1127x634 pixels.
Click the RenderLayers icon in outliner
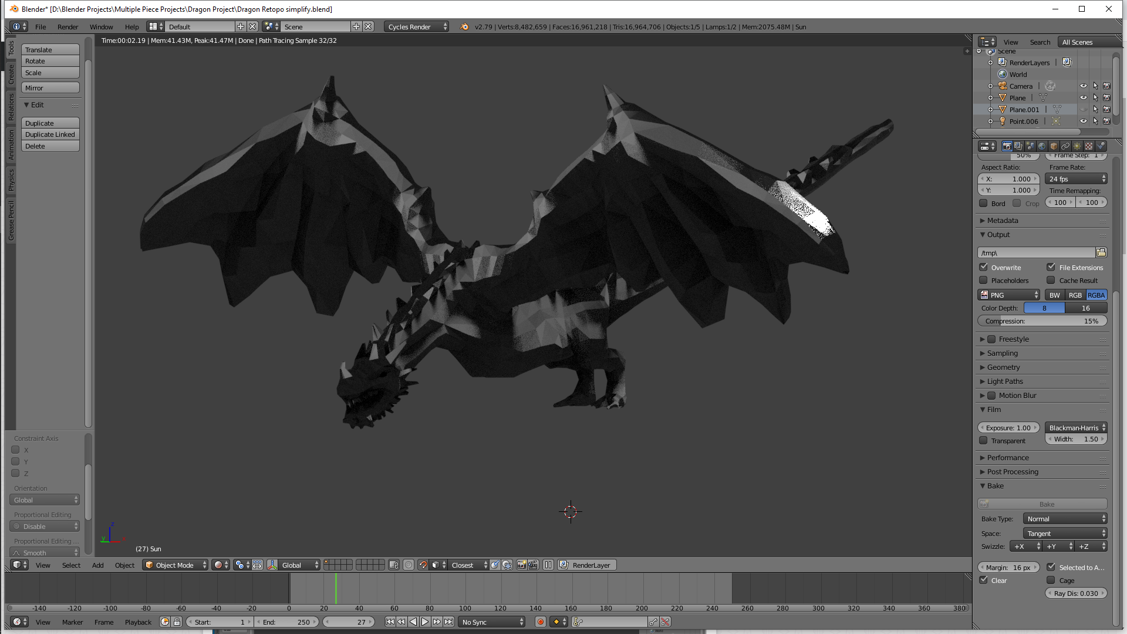coord(1003,62)
